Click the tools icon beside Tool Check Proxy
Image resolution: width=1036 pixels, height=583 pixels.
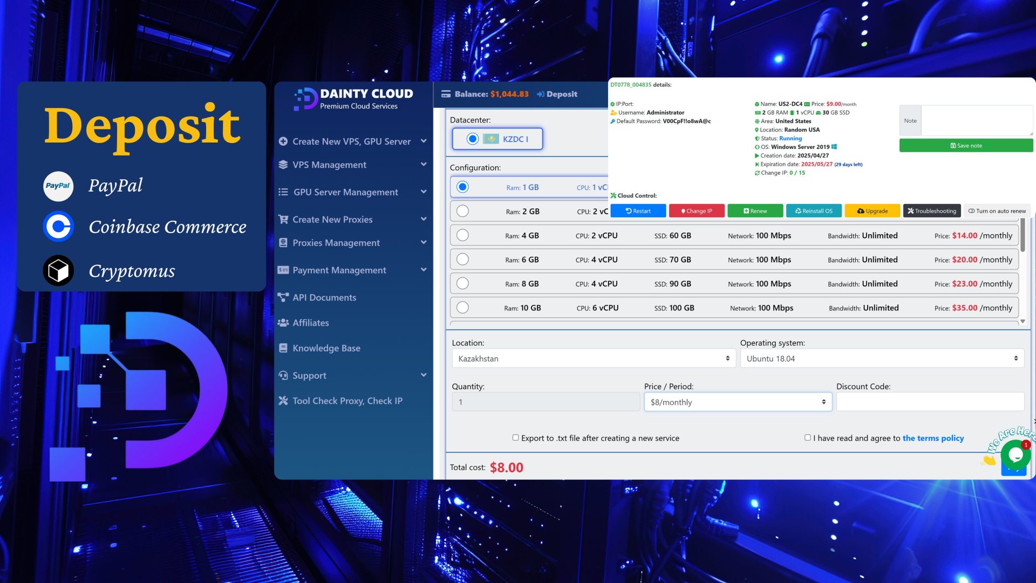coord(283,401)
